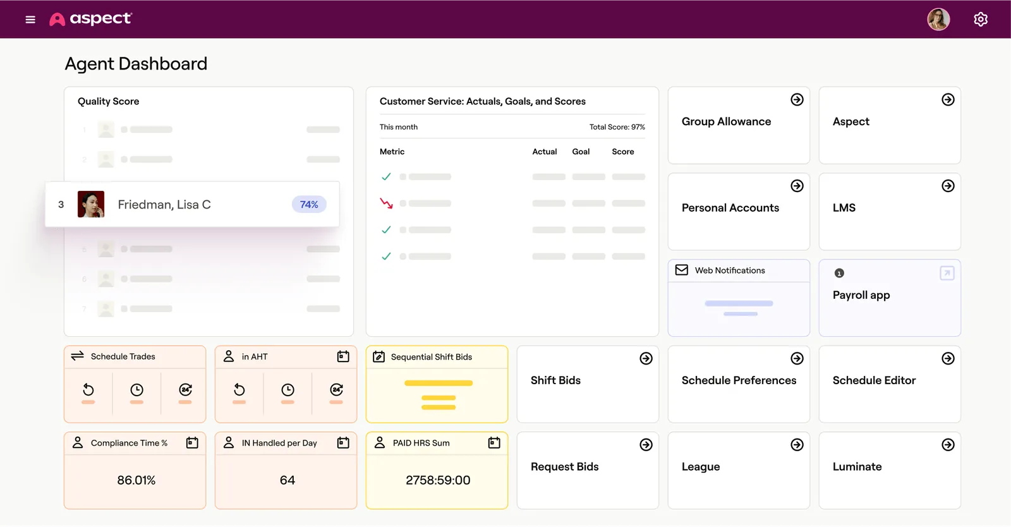The width and height of the screenshot is (1011, 527).
Task: Click the rank number 3
Action: point(61,204)
